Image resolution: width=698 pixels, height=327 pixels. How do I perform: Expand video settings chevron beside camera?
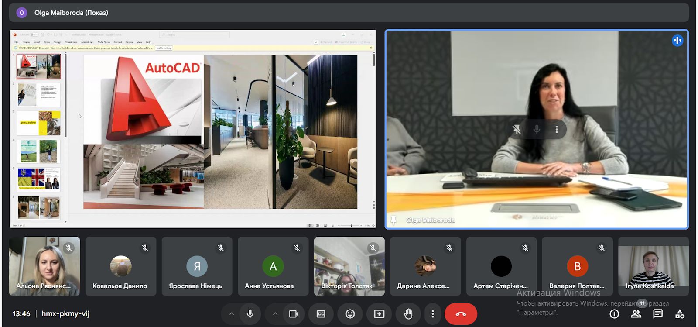[x=275, y=314]
